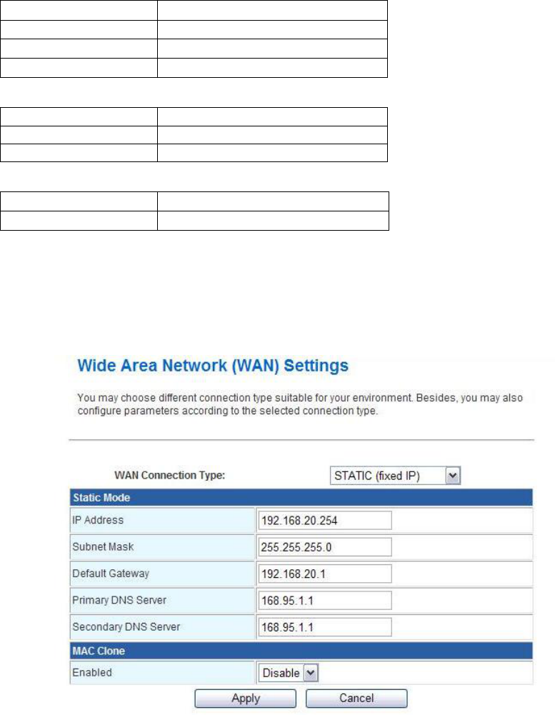Image resolution: width=555 pixels, height=715 pixels.
Task: Click the WAN Connection Type label
Action: [x=170, y=475]
